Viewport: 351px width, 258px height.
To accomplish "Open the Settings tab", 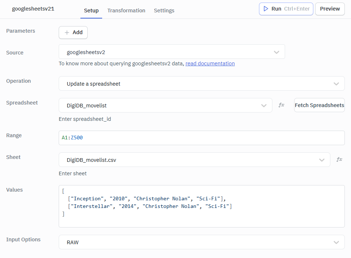I will coord(164,11).
